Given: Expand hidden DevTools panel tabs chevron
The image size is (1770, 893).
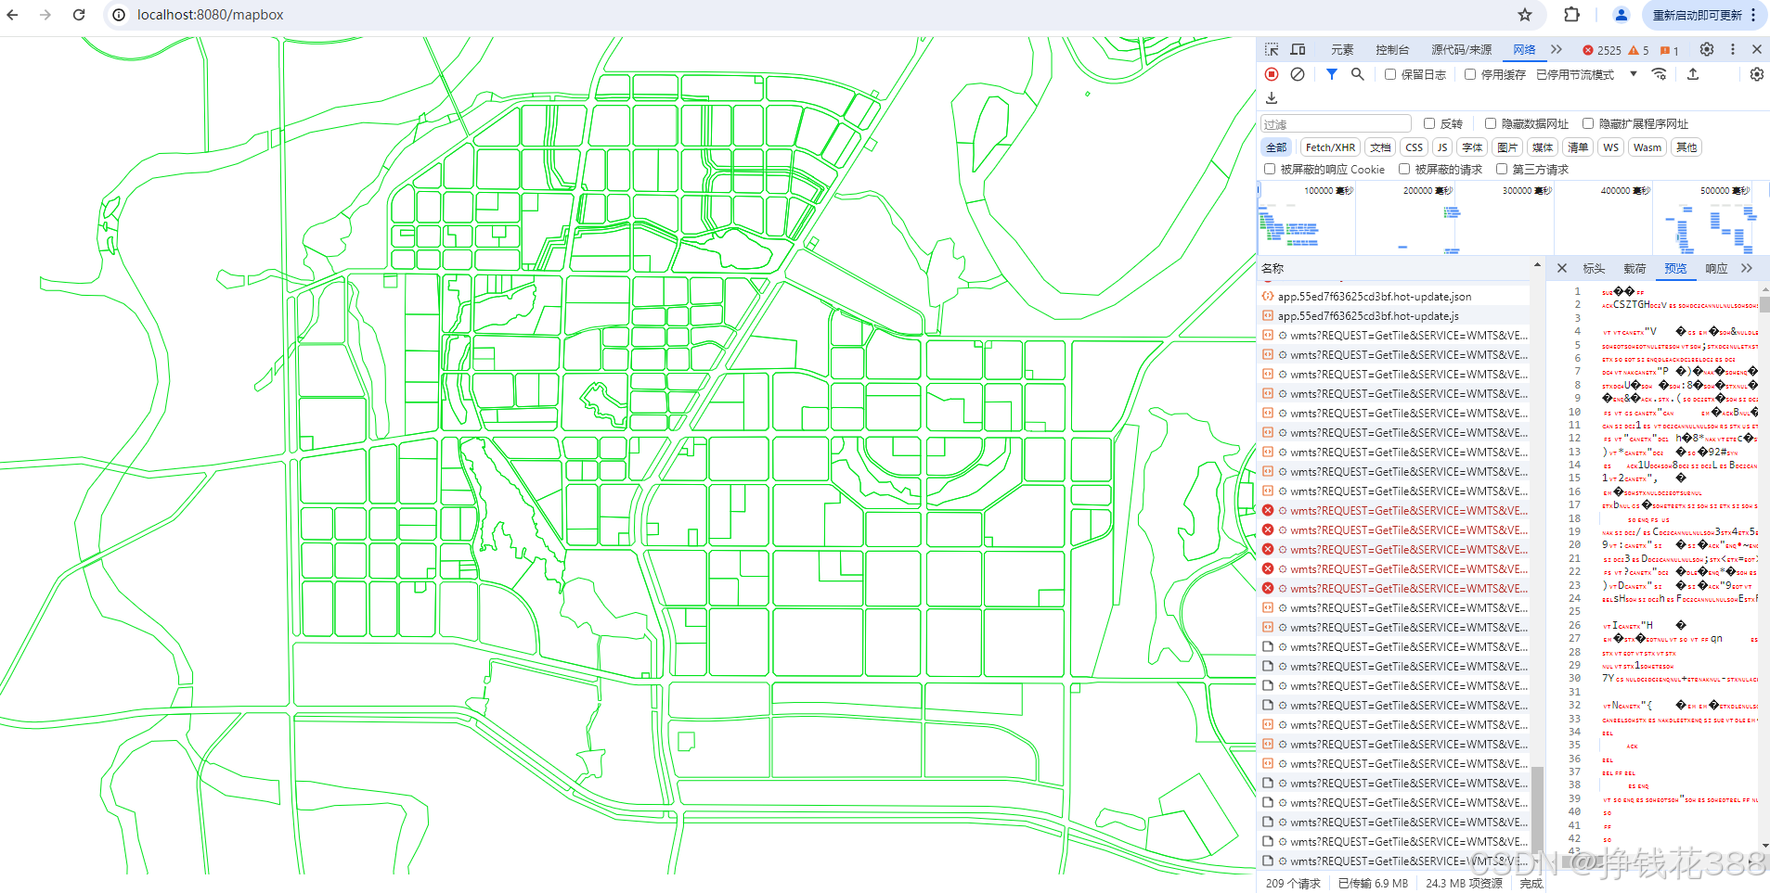Looking at the screenshot, I should tap(1557, 49).
